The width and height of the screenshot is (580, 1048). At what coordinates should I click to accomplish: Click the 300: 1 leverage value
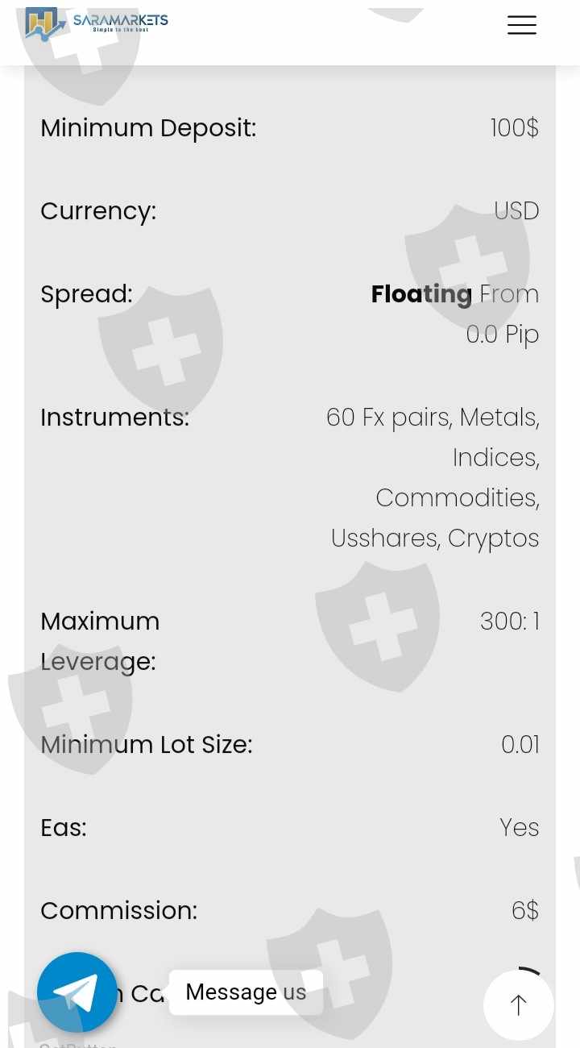[x=509, y=622]
